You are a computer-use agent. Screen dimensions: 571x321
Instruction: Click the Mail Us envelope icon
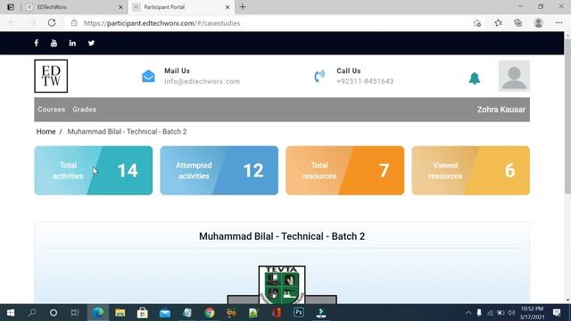tap(148, 77)
